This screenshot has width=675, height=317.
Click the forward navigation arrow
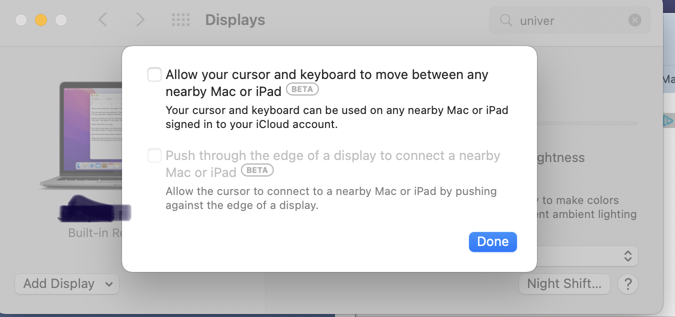(x=140, y=20)
